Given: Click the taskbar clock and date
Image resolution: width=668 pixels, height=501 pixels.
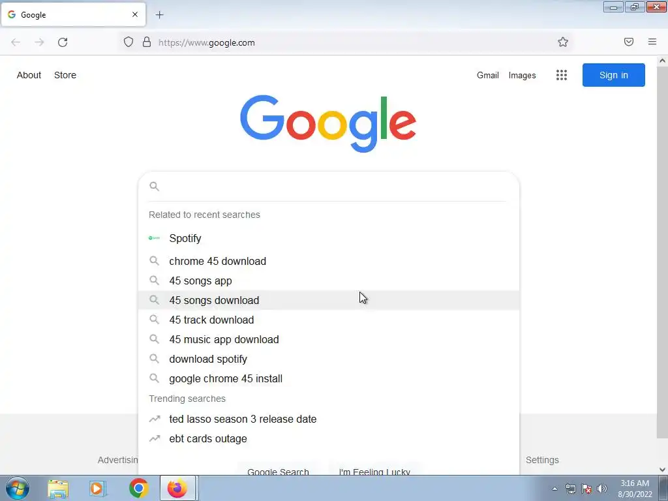Looking at the screenshot, I should point(635,489).
